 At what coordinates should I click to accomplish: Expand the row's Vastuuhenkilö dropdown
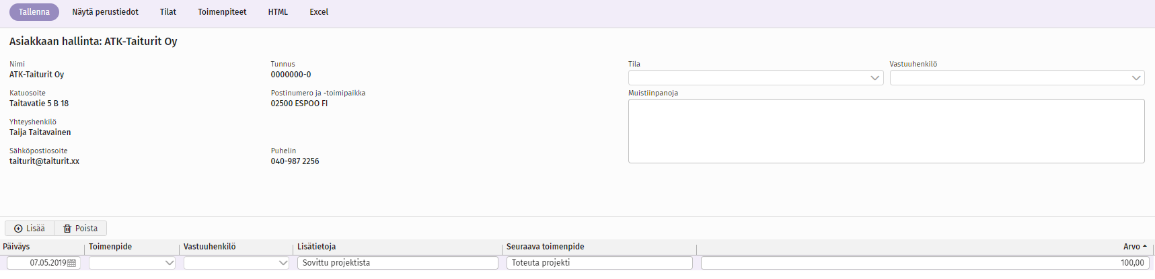tap(236, 263)
